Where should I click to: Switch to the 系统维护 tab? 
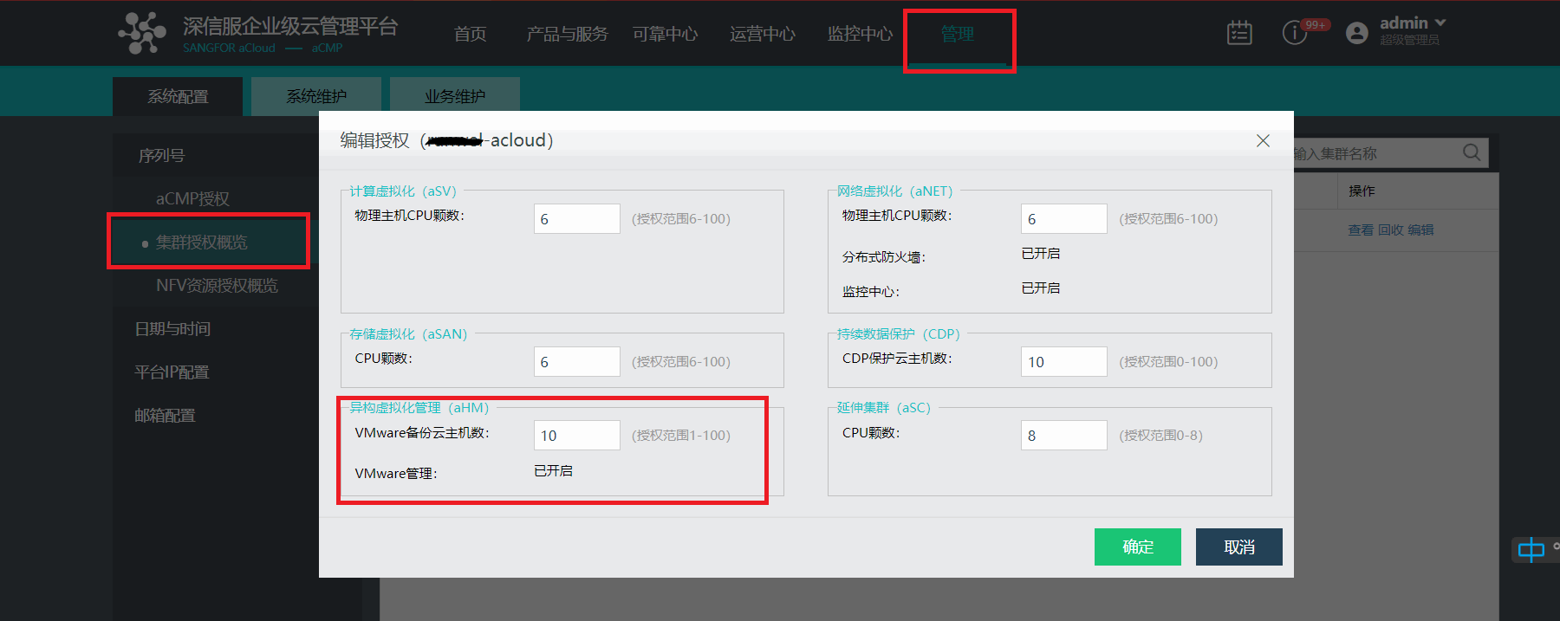(x=316, y=96)
